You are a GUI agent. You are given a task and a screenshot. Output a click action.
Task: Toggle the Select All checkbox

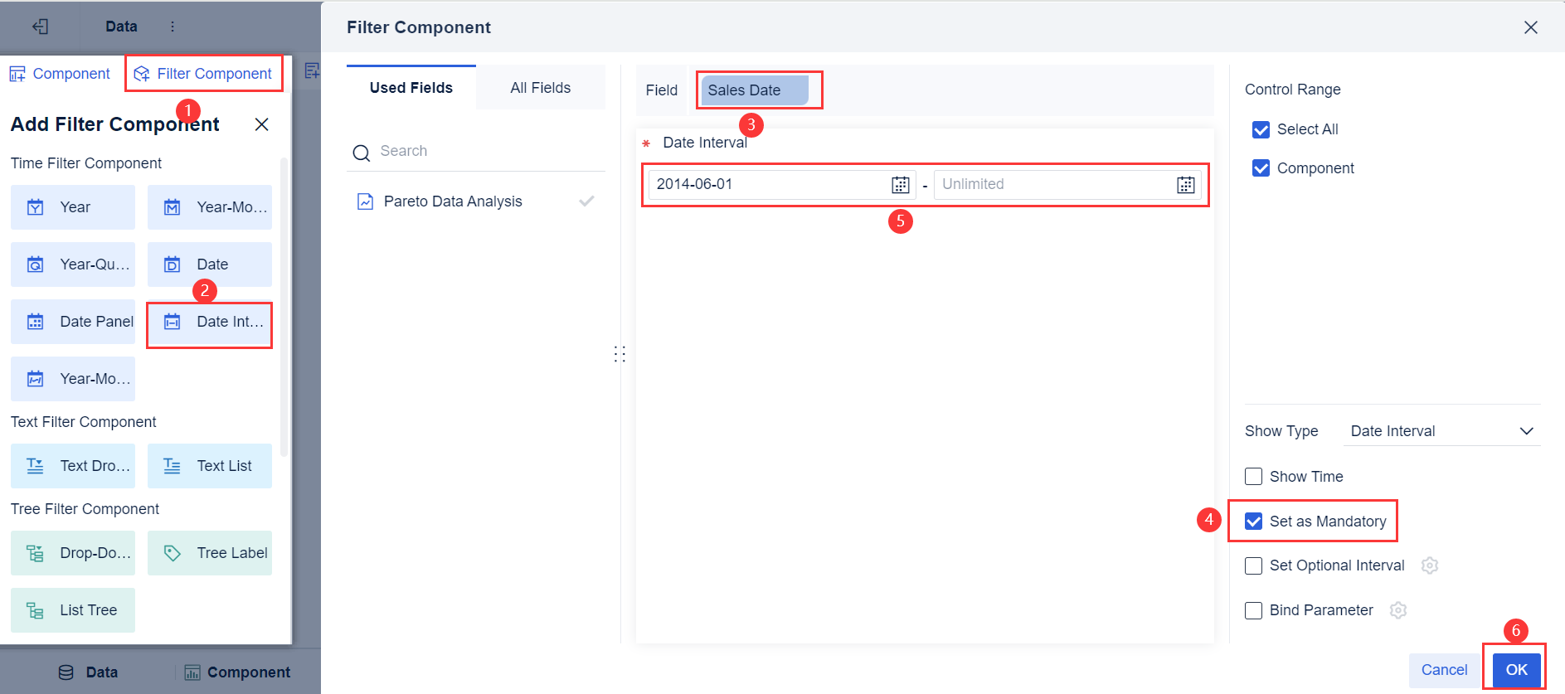1261,129
